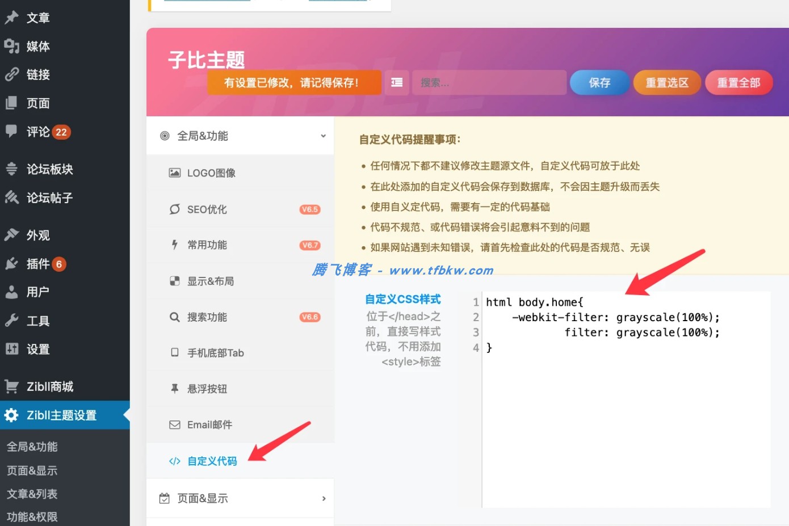
Task: Open 搜索功能 via the magnifier icon
Action: (174, 317)
